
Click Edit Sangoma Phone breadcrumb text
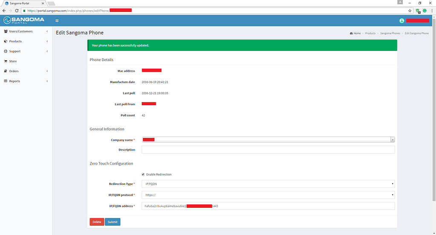pyautogui.click(x=416, y=33)
